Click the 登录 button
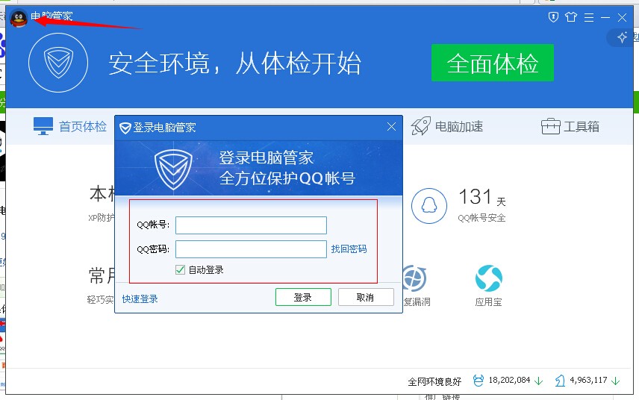 coord(303,297)
